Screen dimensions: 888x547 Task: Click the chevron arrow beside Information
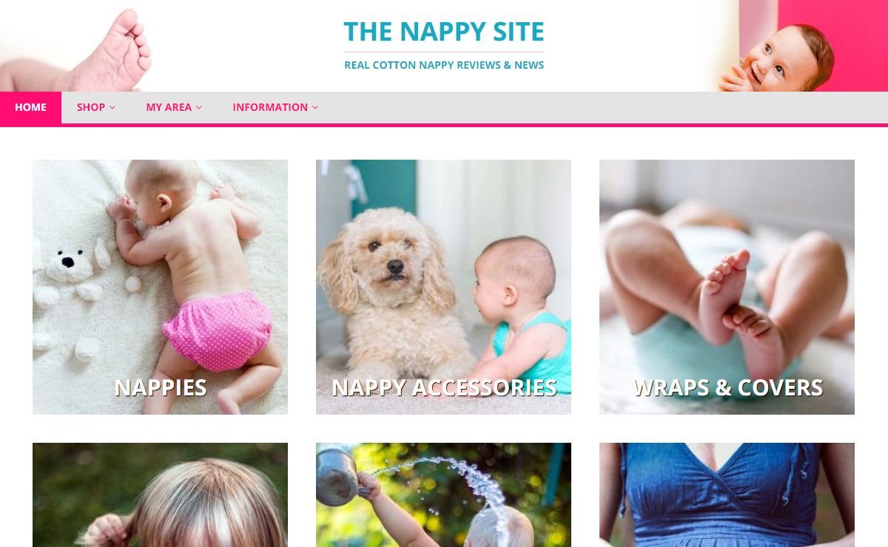click(315, 108)
